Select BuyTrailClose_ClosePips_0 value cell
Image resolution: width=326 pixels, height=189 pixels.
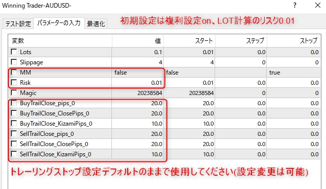click(x=137, y=113)
